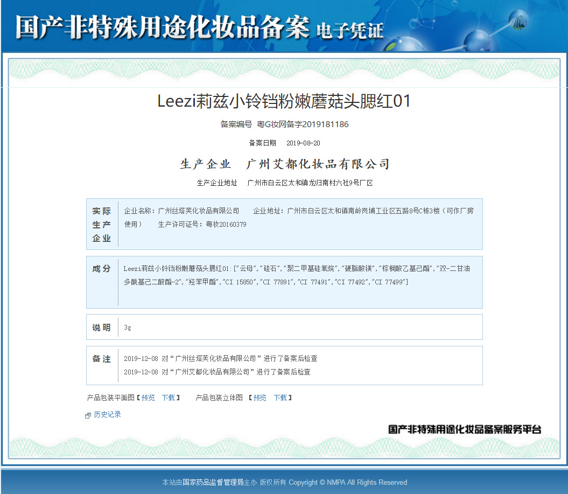Image resolution: width=568 pixels, height=494 pixels.
Task: Click Copyright © NMPA All Rights Reserved text
Action: click(x=348, y=482)
